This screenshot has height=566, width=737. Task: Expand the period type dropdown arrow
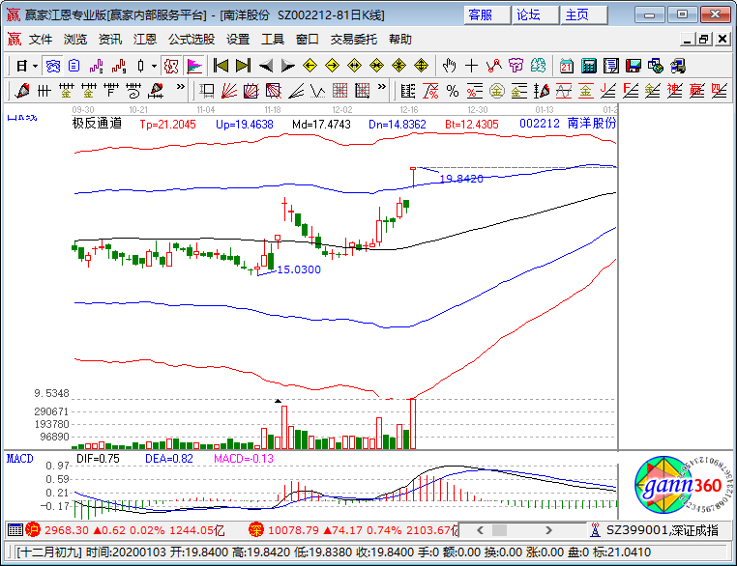[35, 66]
